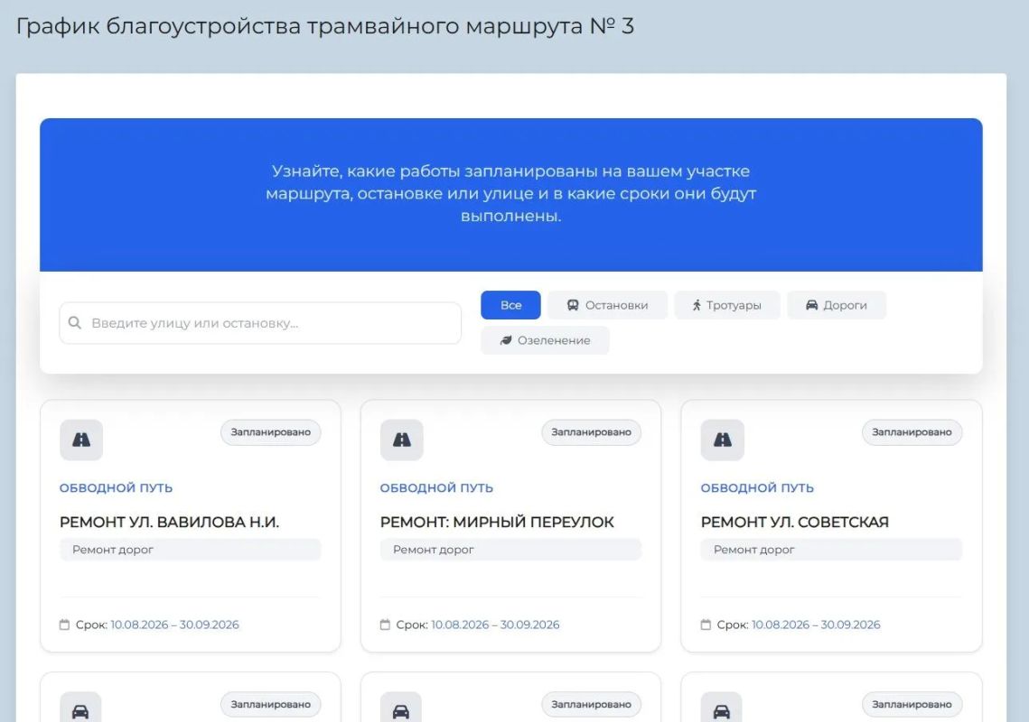The image size is (1029, 722).
Task: Click "Ремонт дорог" tag on Вавилова card
Action: coord(191,550)
